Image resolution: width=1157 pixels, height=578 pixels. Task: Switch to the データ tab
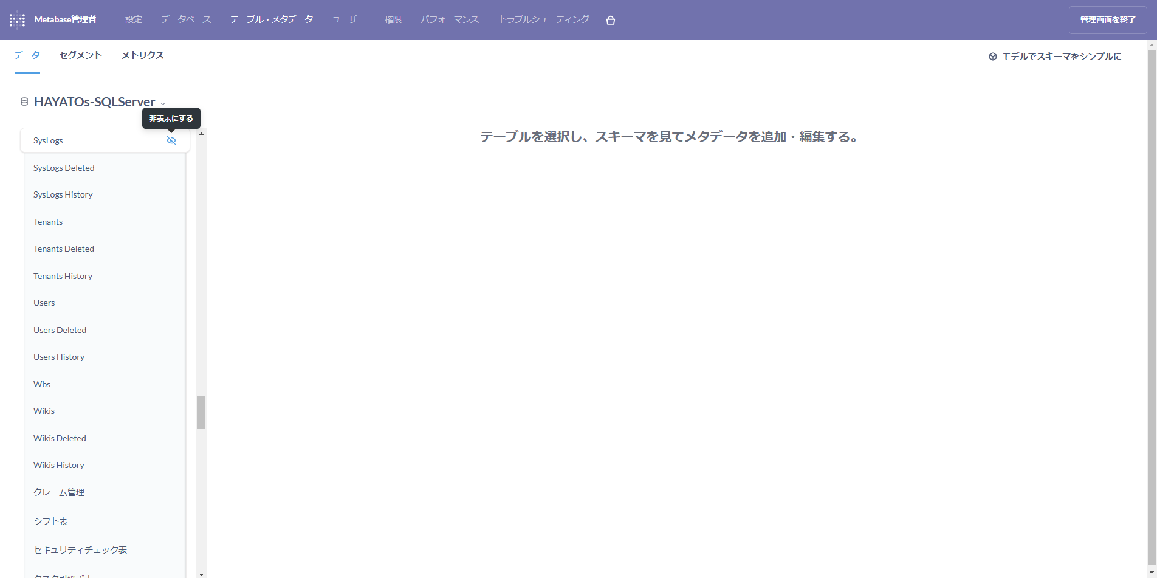[27, 55]
